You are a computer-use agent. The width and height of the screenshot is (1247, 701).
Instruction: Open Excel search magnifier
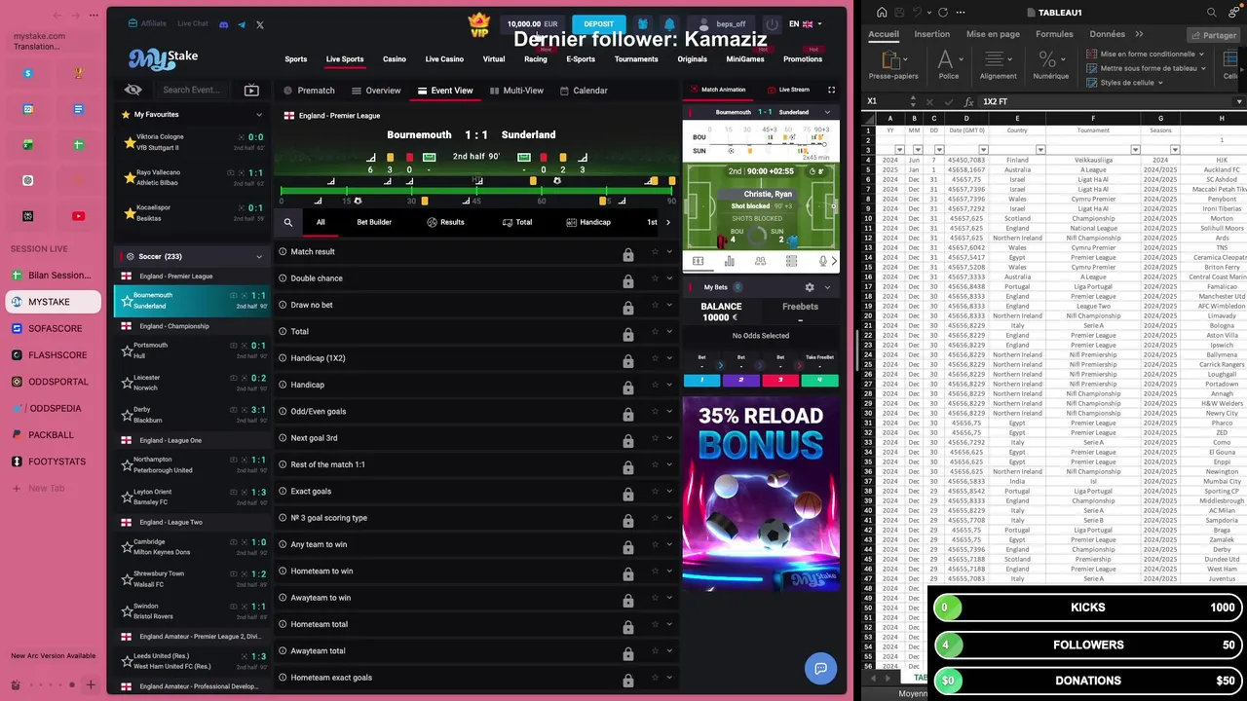pos(1212,13)
